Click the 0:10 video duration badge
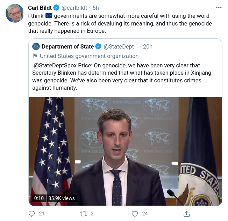Image resolution: width=228 pixels, height=221 pixels. 38,198
